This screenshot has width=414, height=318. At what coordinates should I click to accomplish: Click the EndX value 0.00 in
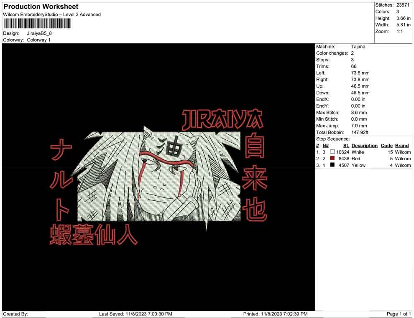(x=358, y=99)
